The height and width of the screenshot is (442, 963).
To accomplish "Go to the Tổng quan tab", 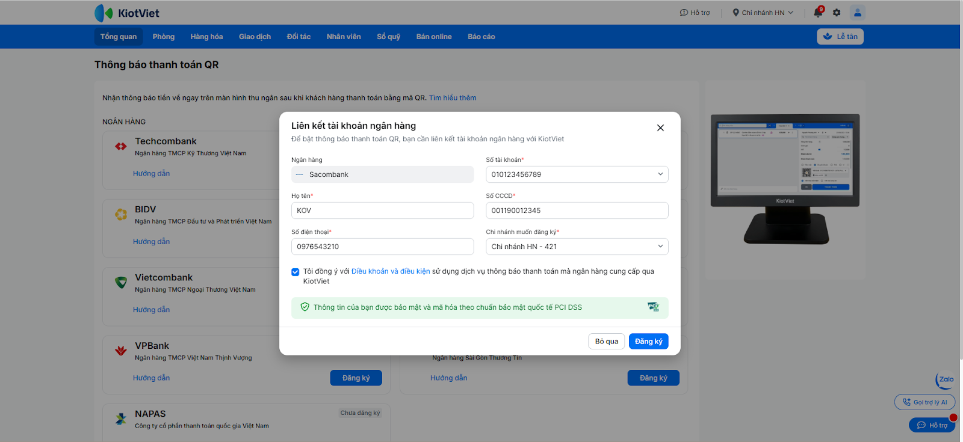I will click(x=119, y=37).
